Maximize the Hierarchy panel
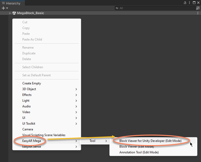This screenshot has height=162, width=201. [x=194, y=3]
